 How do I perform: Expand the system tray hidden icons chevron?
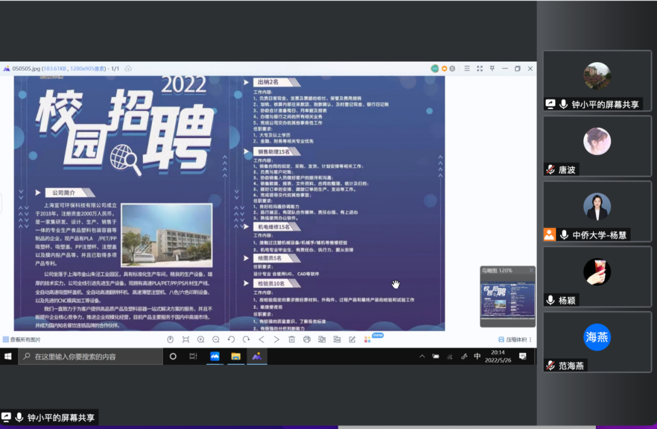[422, 357]
